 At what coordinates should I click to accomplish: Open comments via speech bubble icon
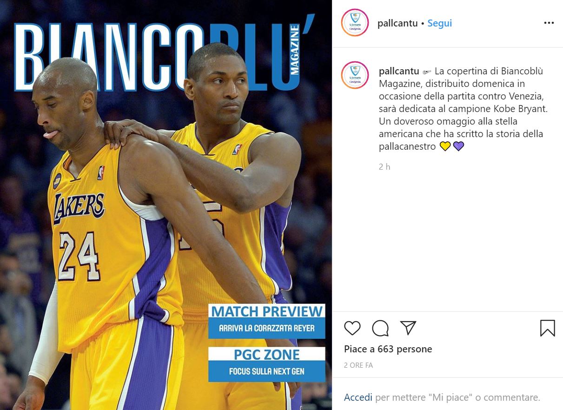(380, 328)
